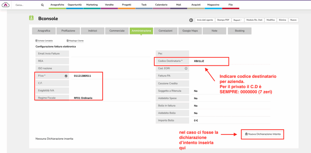
Task: Click the Stampa PDF button
Action: tap(223, 20)
